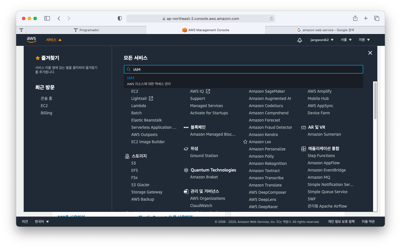The height and width of the screenshot is (248, 401).
Task: Click the AWS logo
Action: pyautogui.click(x=31, y=40)
